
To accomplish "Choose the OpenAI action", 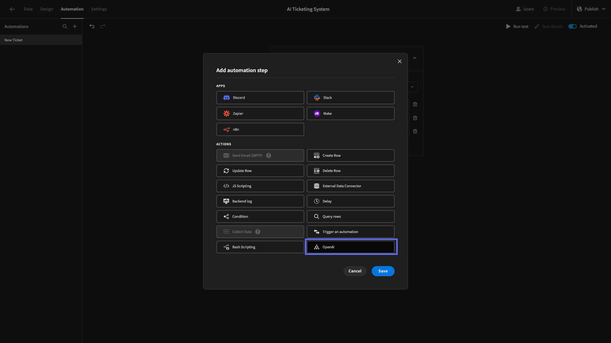I will click(350, 247).
